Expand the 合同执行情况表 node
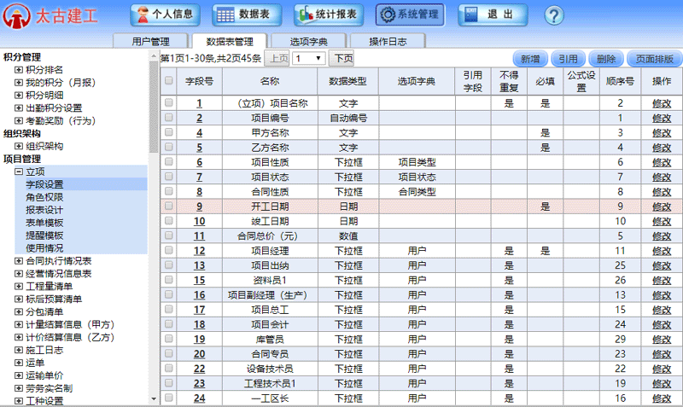The height and width of the screenshot is (407, 683). (19, 261)
